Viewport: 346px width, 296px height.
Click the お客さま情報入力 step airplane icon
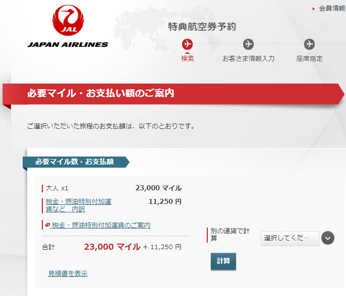pos(248,44)
